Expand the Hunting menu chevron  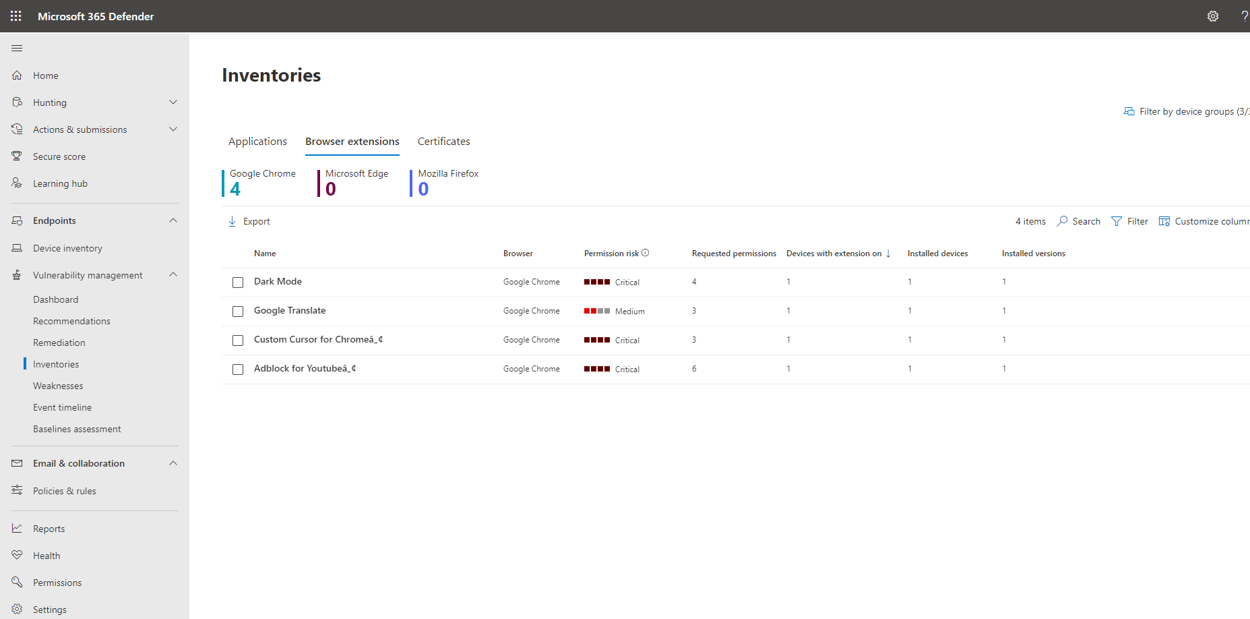tap(173, 102)
